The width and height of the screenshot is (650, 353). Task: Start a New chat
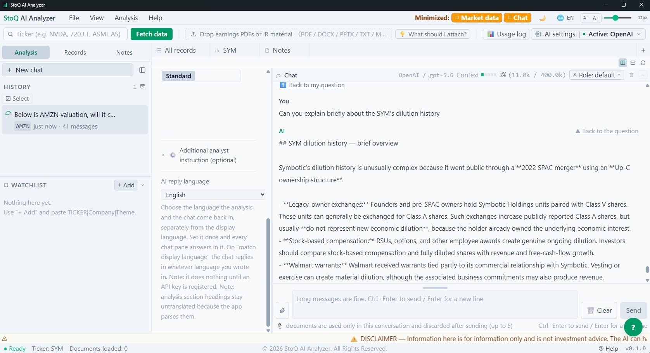pyautogui.click(x=68, y=70)
